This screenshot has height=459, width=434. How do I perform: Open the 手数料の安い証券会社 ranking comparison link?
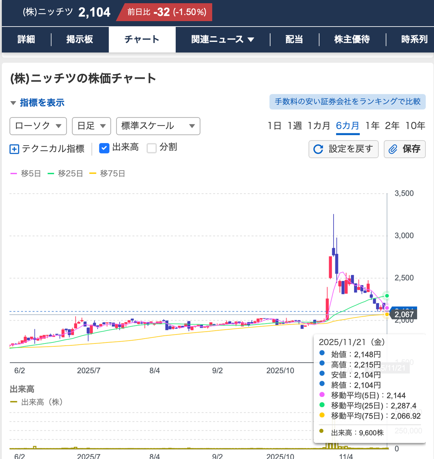pyautogui.click(x=347, y=101)
